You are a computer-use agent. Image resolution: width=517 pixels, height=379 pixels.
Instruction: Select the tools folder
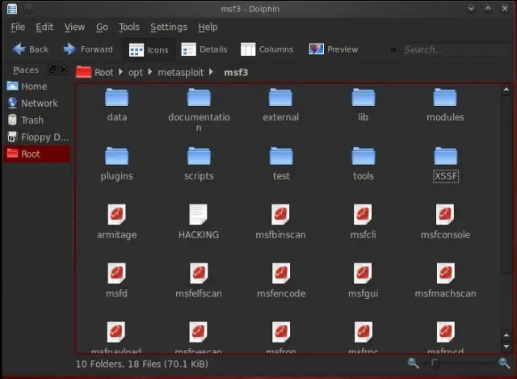363,164
